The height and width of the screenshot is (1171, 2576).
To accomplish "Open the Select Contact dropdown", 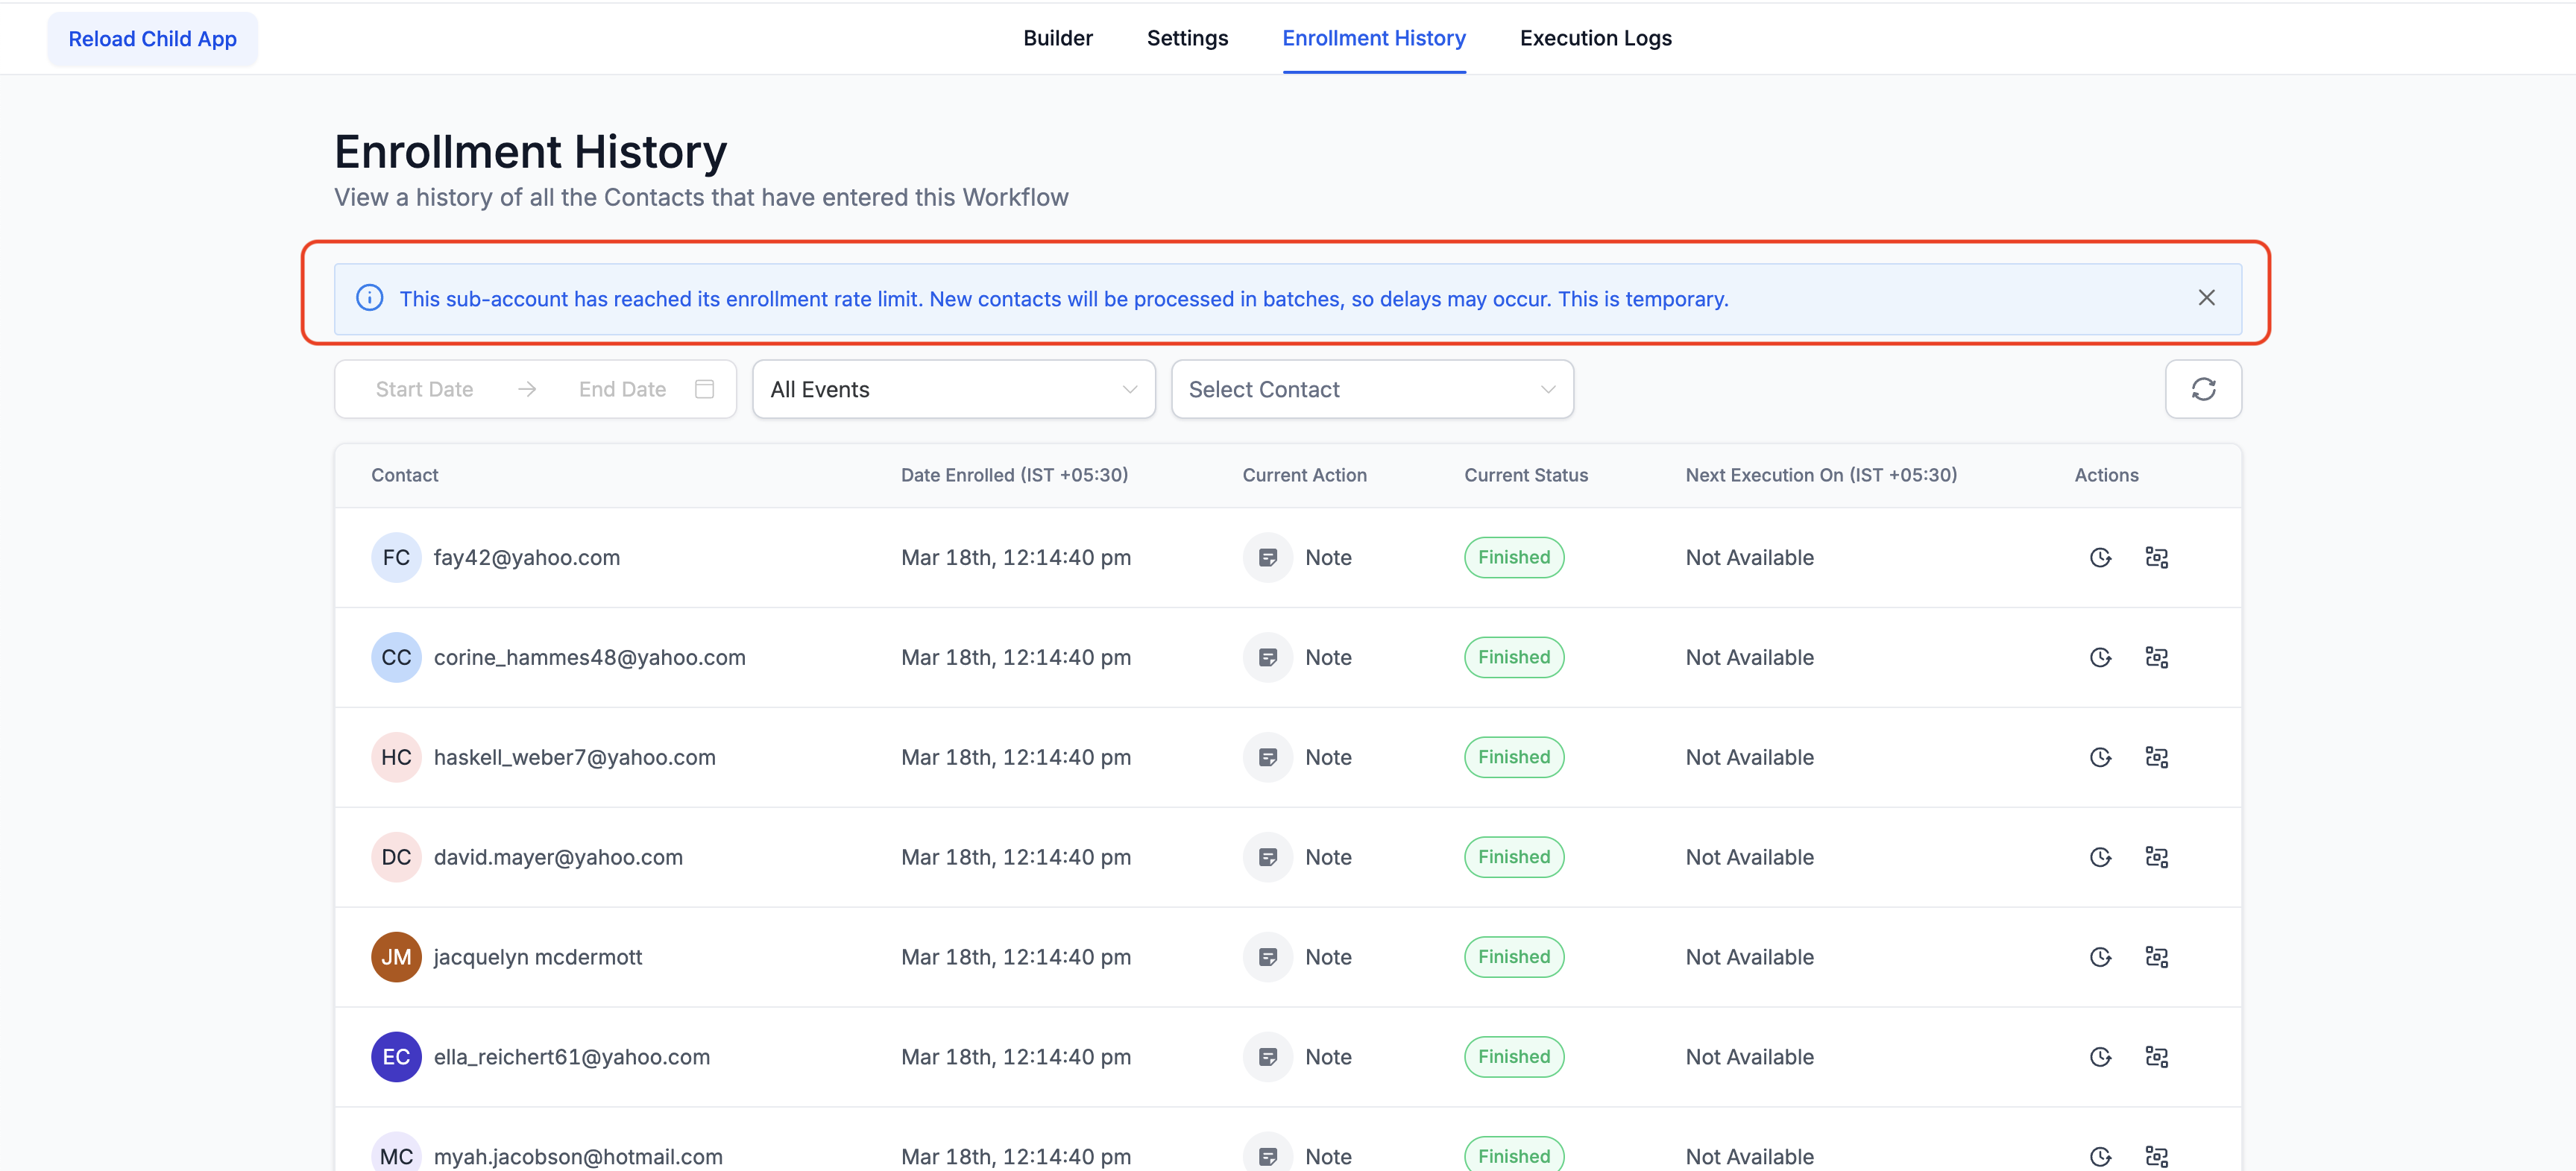I will coord(1371,389).
